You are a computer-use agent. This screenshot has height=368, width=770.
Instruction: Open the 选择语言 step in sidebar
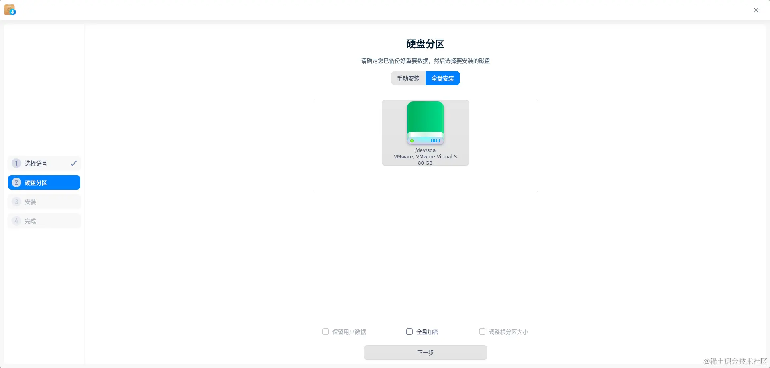(44, 163)
